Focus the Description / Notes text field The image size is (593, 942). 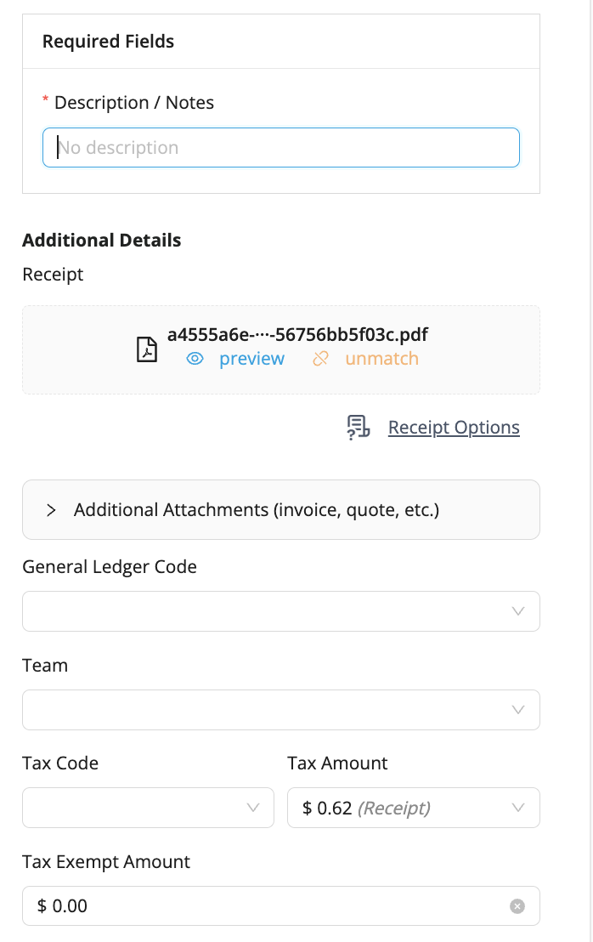click(280, 148)
